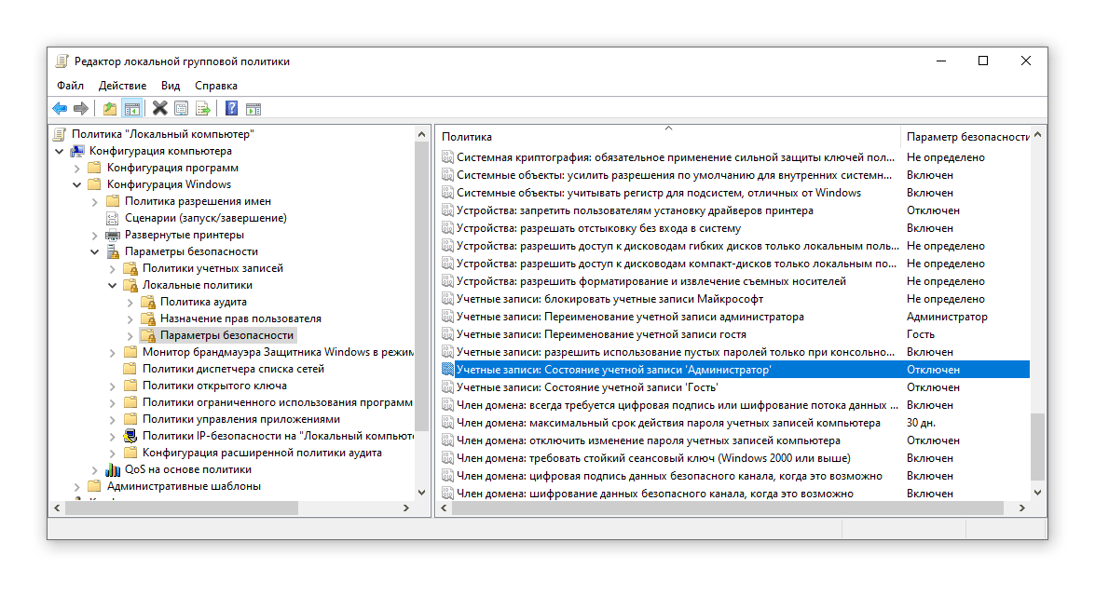The image size is (1095, 596).
Task: Collapse the Локальные политики node
Action: pos(113,285)
